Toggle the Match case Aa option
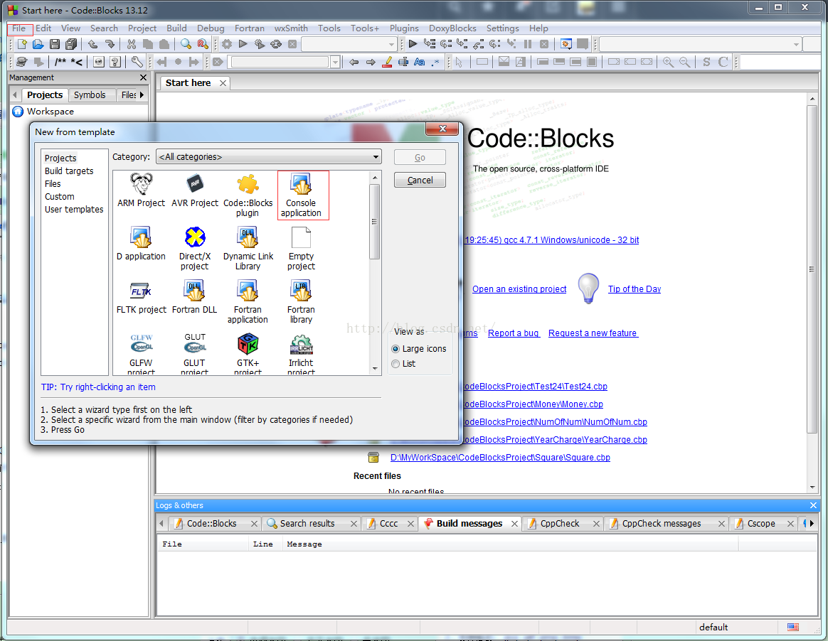 (419, 63)
